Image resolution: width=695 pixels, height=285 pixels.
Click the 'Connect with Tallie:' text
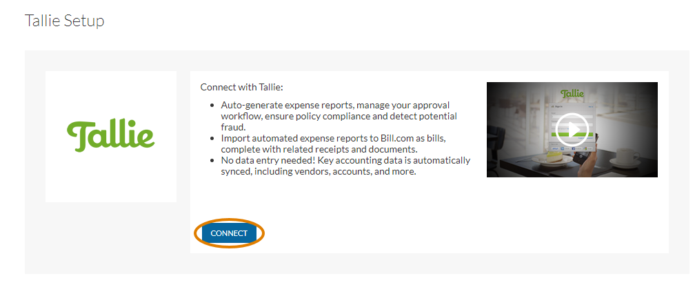241,87
